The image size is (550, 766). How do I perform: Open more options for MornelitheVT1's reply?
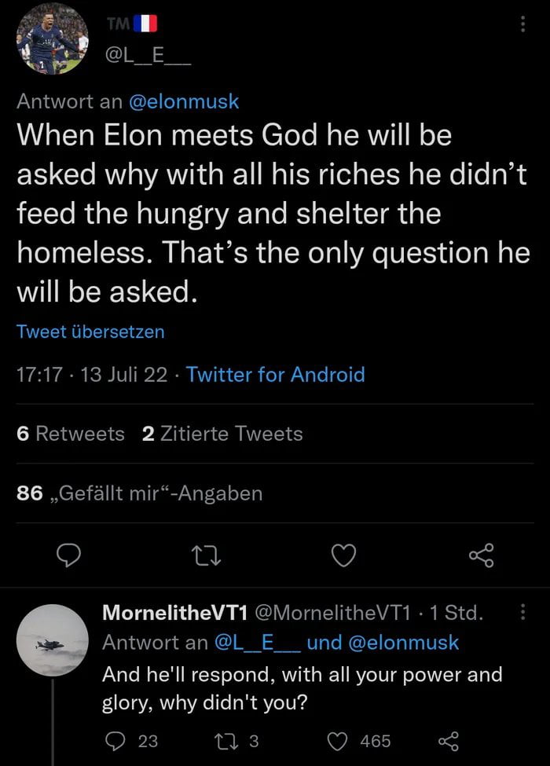[x=522, y=612]
